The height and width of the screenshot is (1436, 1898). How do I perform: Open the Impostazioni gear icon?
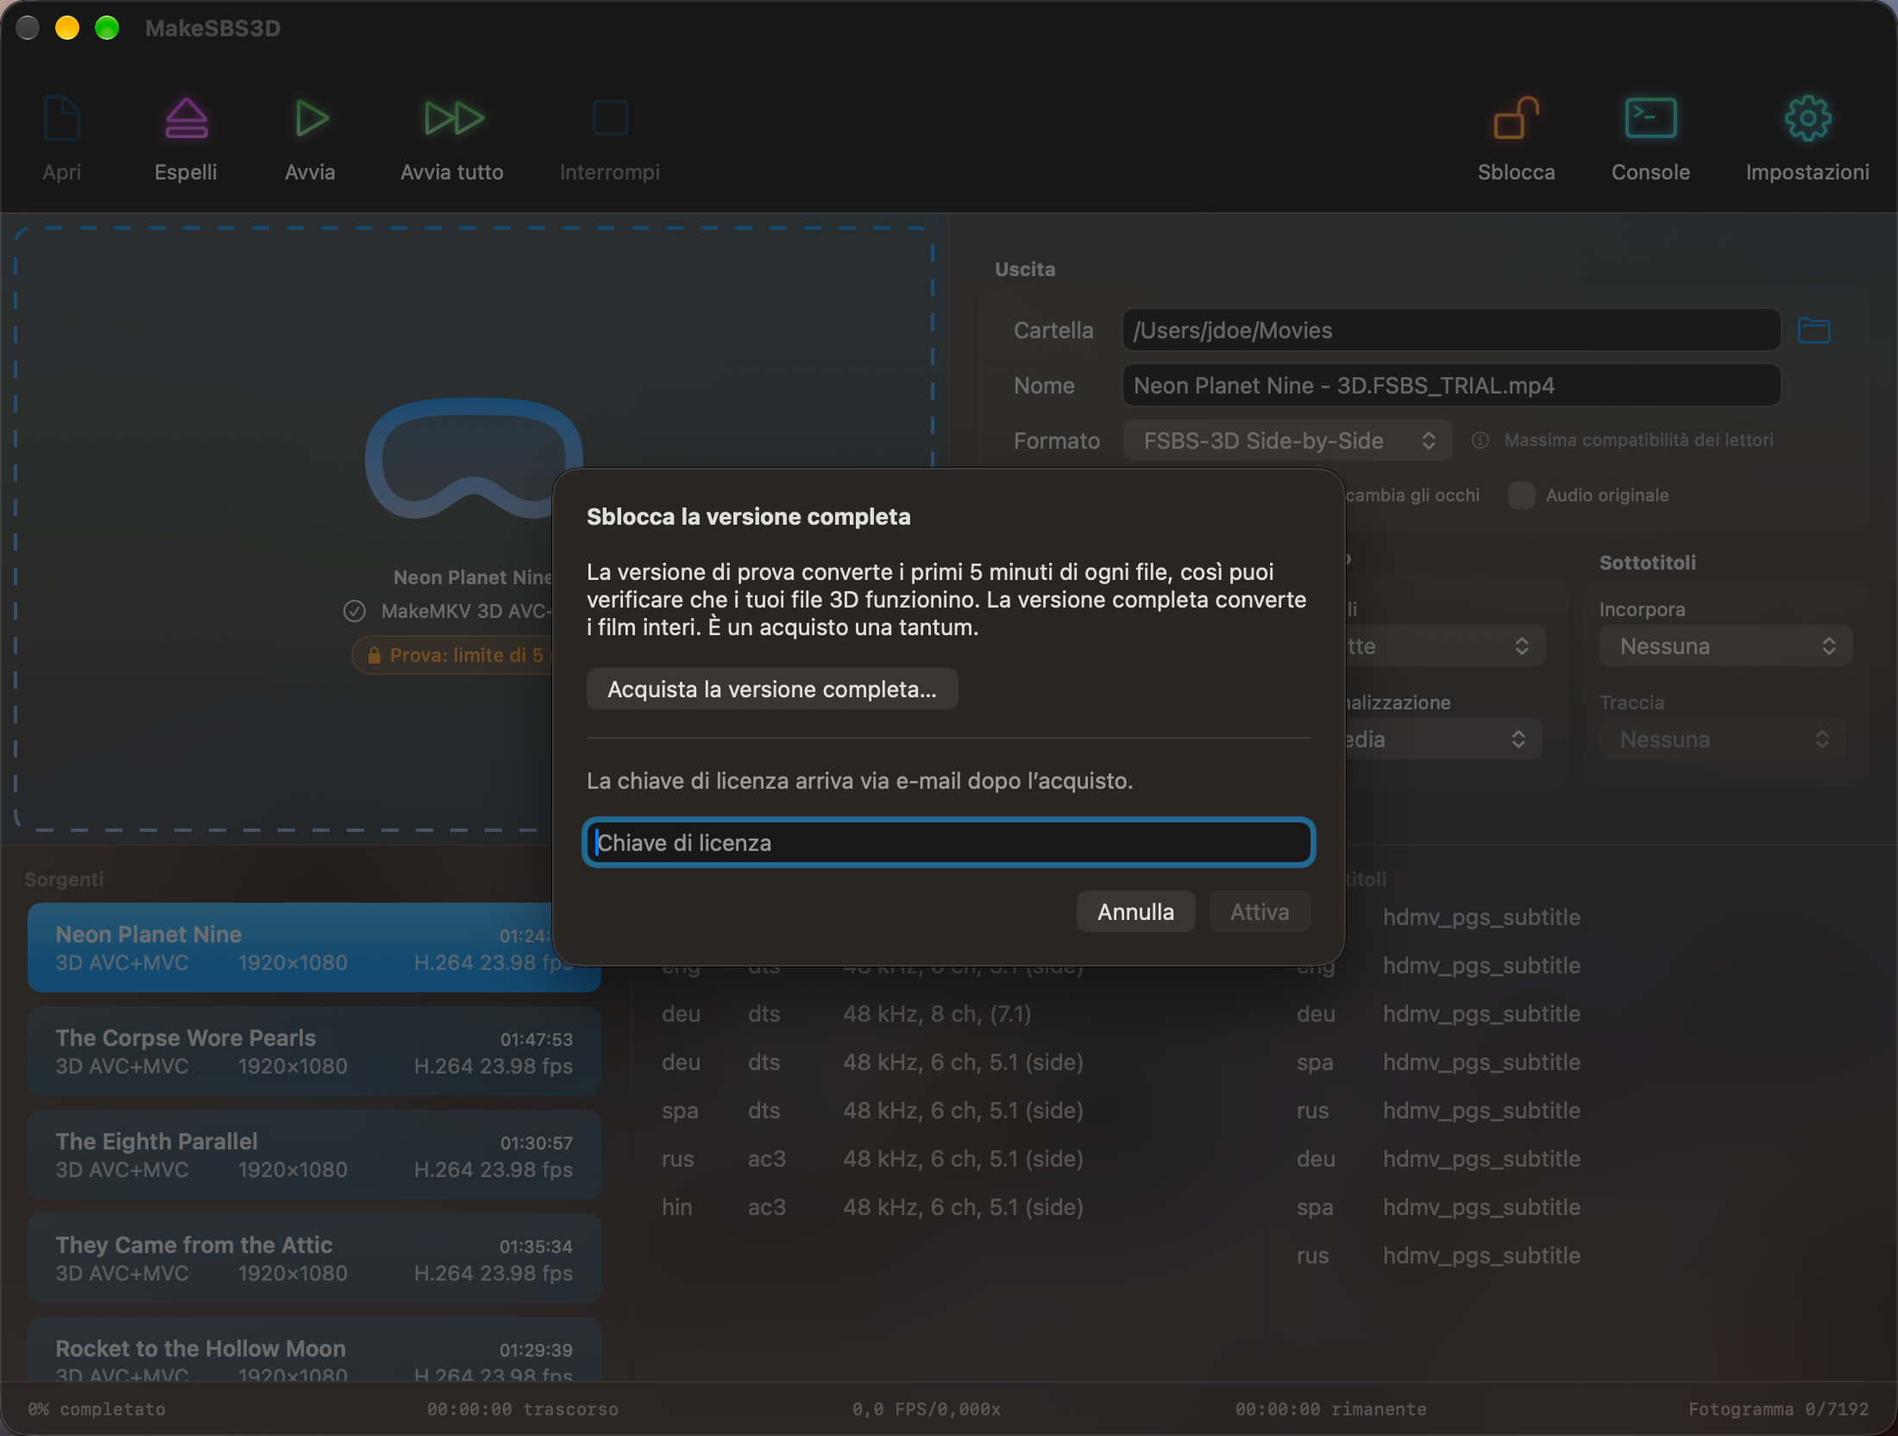[1807, 118]
